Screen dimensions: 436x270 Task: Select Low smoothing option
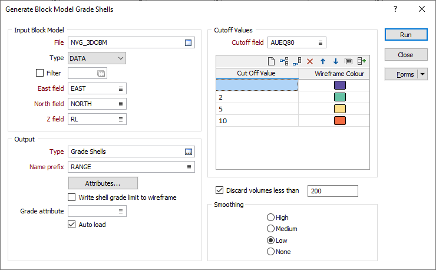click(270, 240)
